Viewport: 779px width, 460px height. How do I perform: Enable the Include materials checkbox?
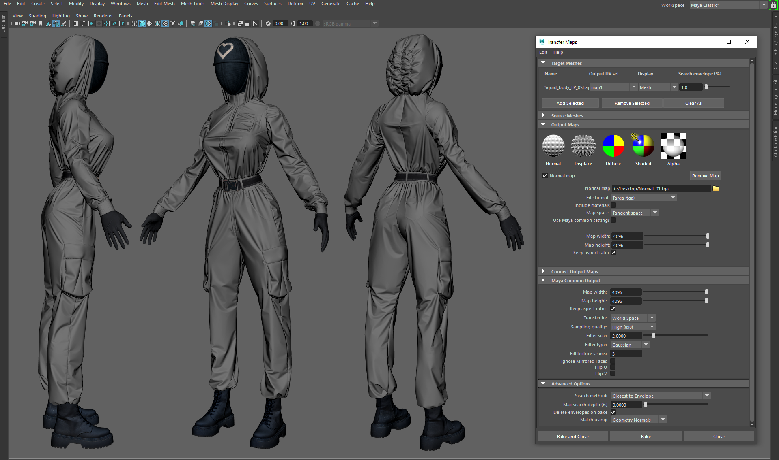(613, 205)
